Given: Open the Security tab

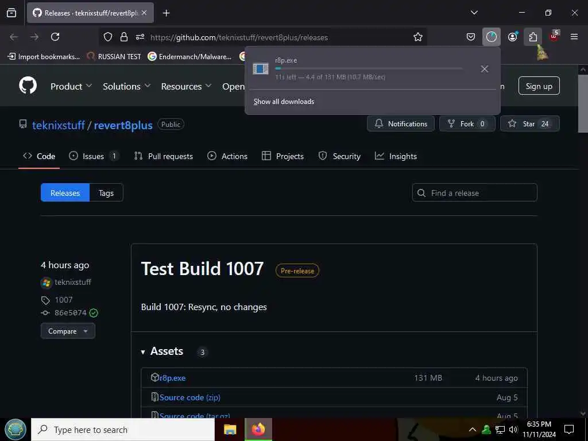Looking at the screenshot, I should pos(339,156).
